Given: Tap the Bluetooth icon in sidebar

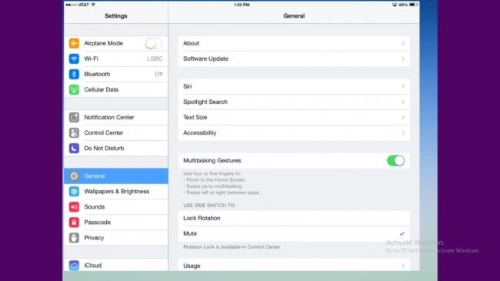Looking at the screenshot, I should (74, 74).
